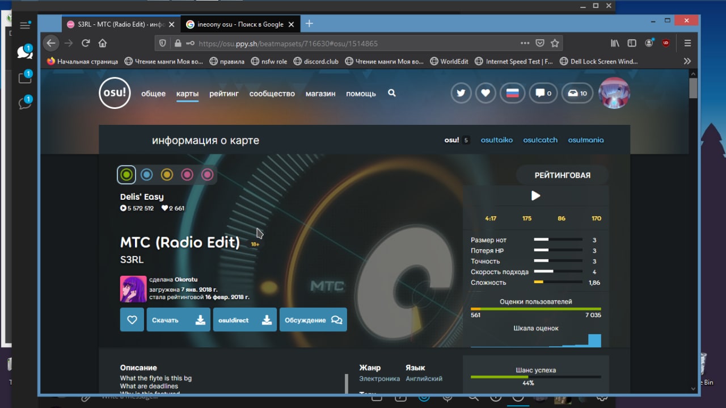The width and height of the screenshot is (726, 408).
Task: Open chat messages icon showing 0
Action: 543,93
